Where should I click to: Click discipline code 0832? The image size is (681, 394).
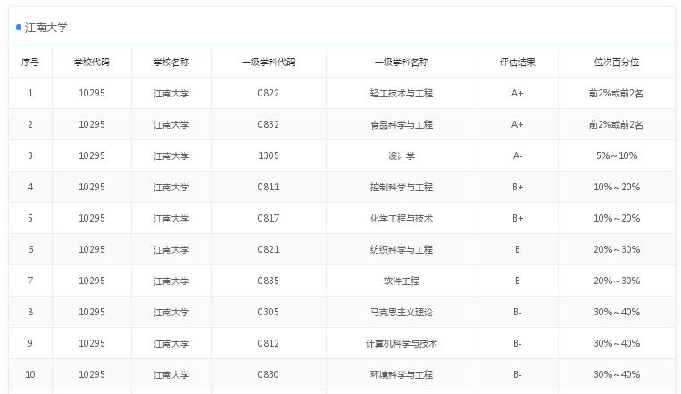coord(269,124)
